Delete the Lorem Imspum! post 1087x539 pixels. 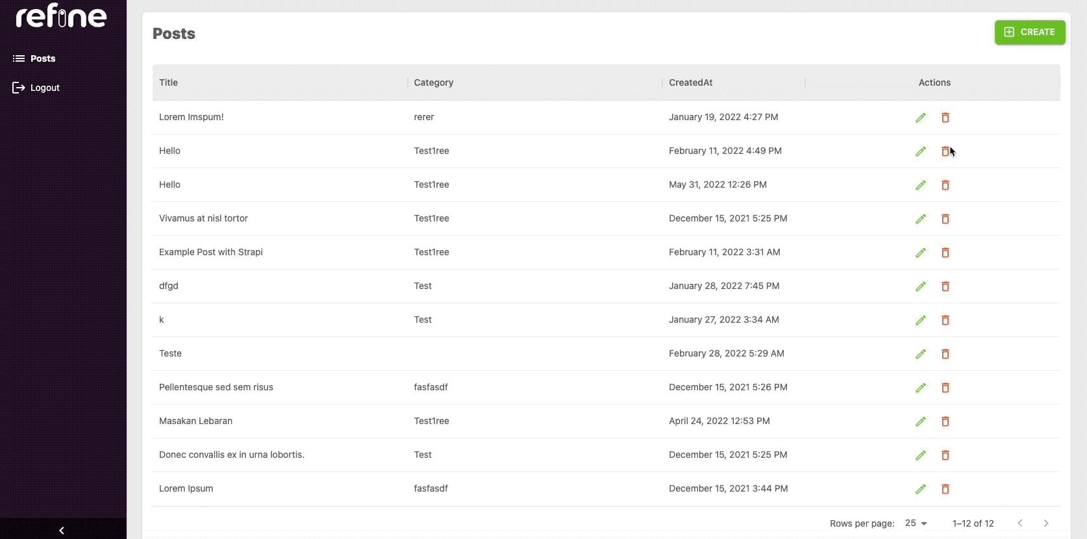[945, 118]
